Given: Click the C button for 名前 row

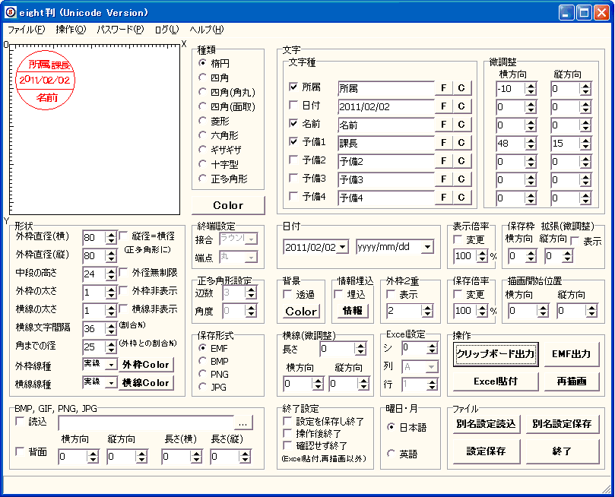Looking at the screenshot, I should [461, 125].
